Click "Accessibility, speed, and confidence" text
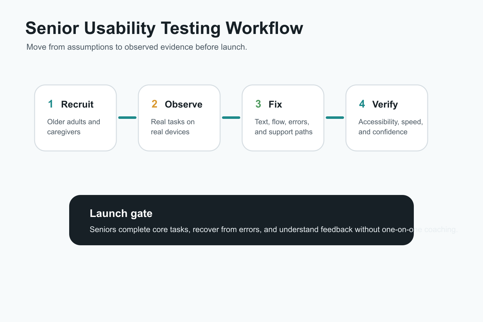This screenshot has width=483, height=322. (391, 127)
